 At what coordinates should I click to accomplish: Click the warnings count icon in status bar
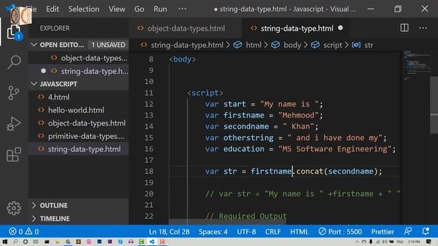point(29,232)
